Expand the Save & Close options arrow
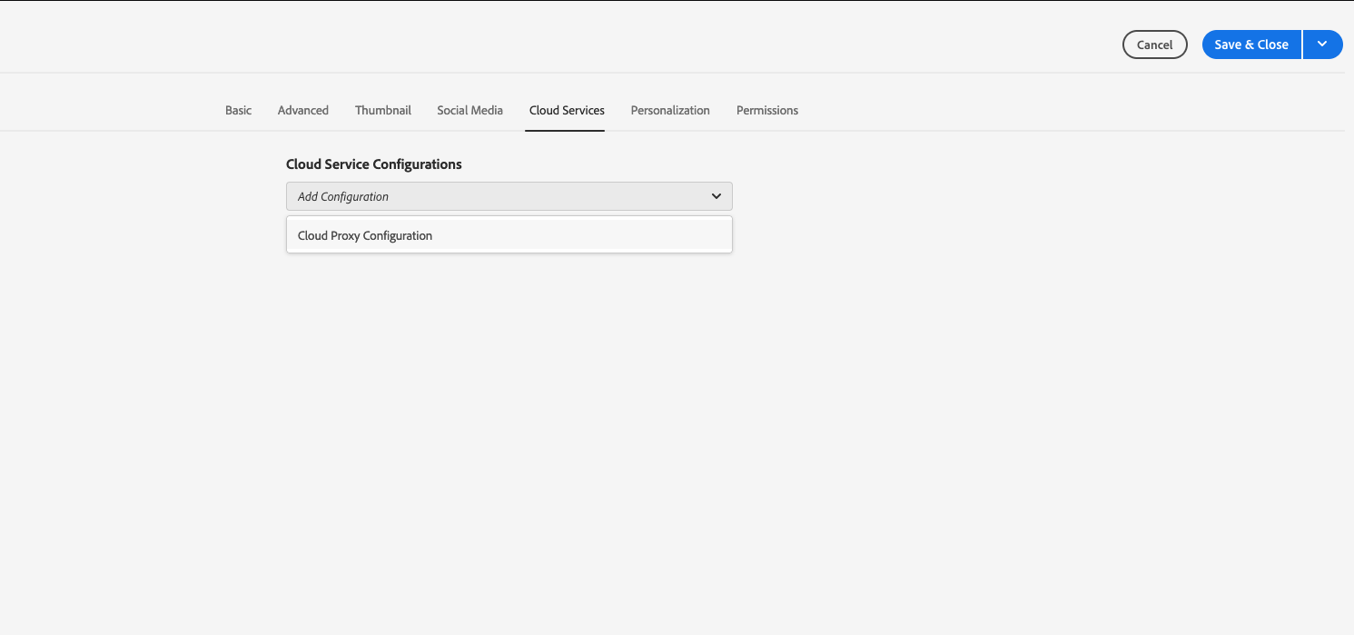This screenshot has height=635, width=1354. point(1323,45)
